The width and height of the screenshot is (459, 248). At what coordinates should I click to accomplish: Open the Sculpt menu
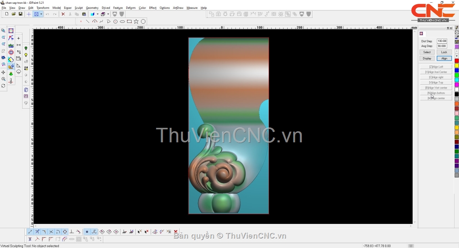[79, 8]
